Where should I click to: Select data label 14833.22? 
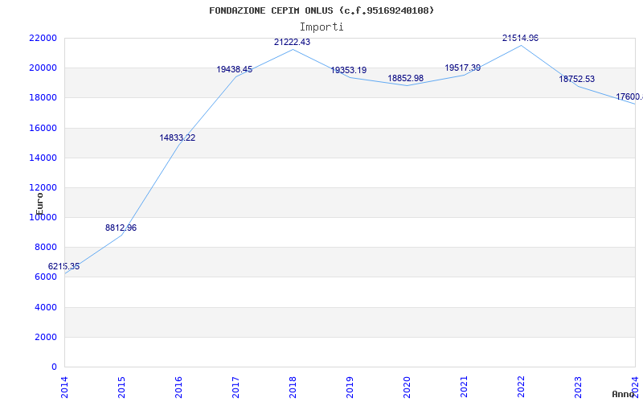click(x=177, y=138)
